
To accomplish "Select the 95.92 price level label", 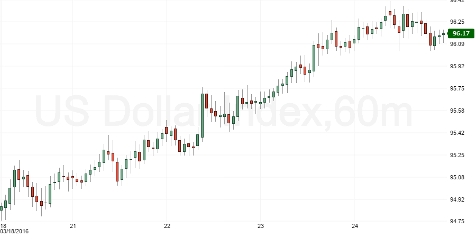I will click(x=457, y=66).
